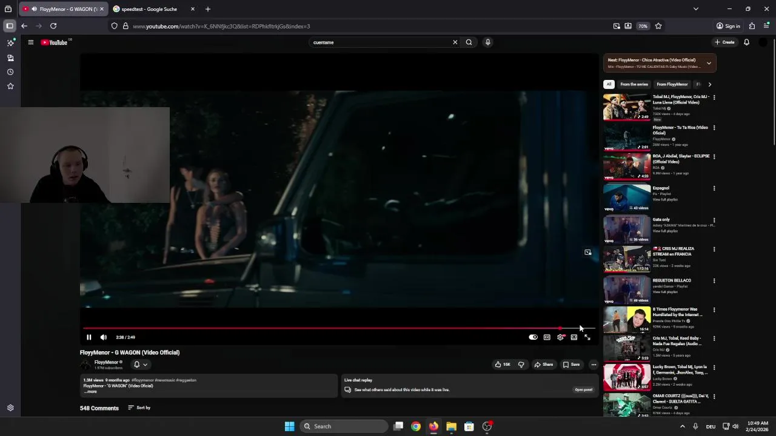The image size is (776, 436).
Task: Open options for the Espagnol playlist
Action: (714, 188)
